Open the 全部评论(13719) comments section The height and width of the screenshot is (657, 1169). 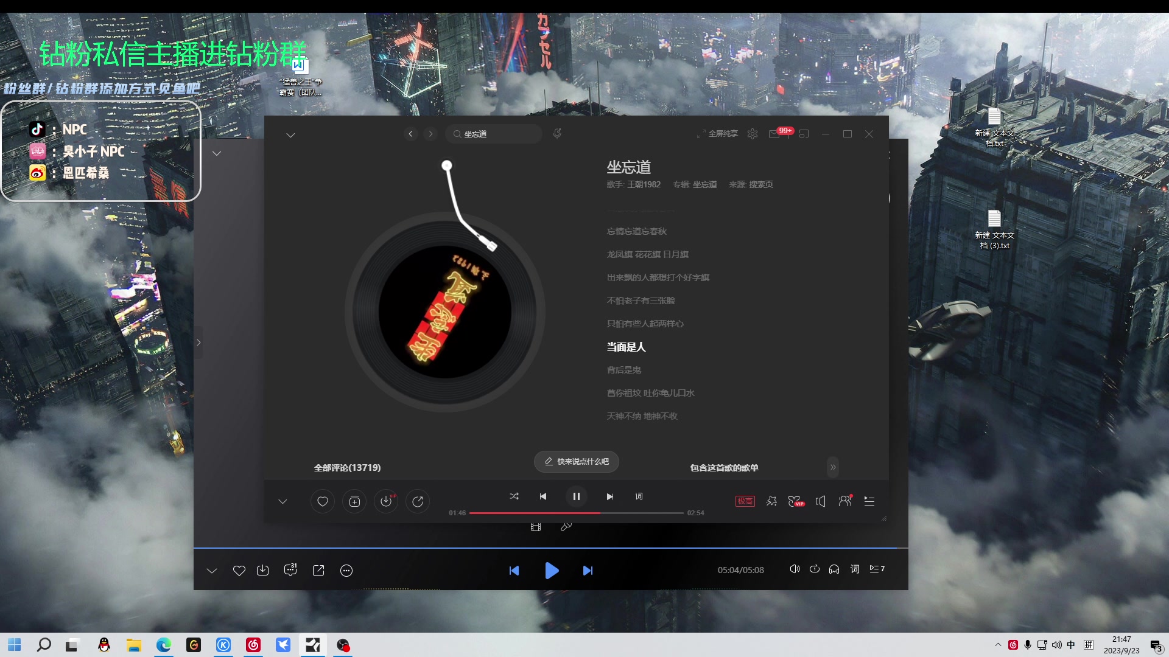coord(347,468)
